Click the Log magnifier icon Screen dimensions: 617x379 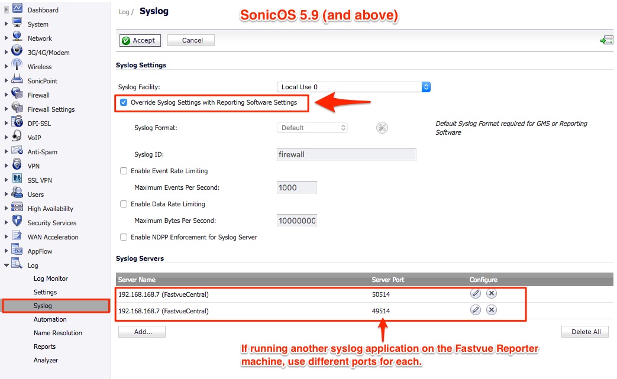(17, 263)
